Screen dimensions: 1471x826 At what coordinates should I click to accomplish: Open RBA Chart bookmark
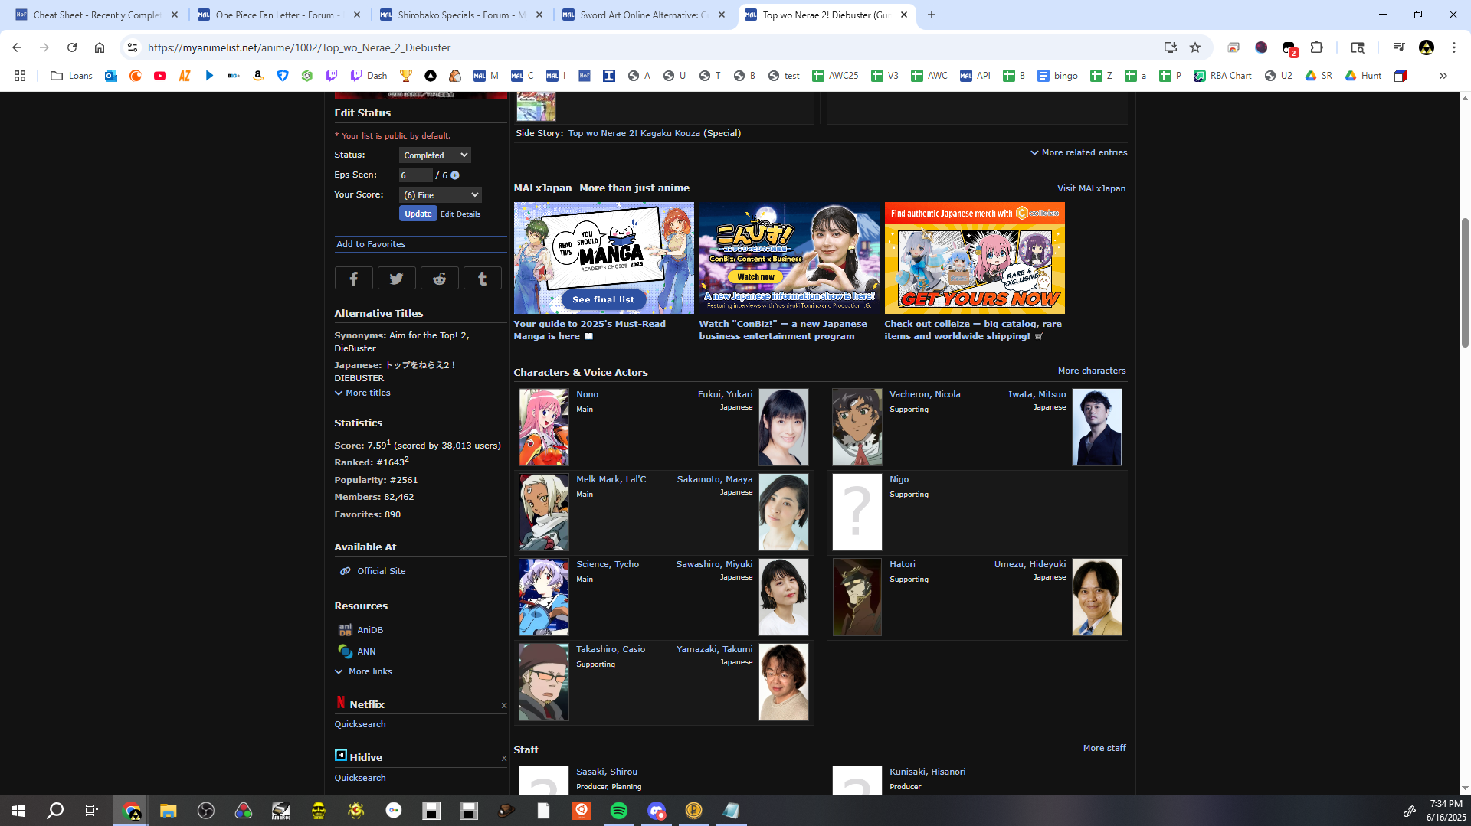1222,76
